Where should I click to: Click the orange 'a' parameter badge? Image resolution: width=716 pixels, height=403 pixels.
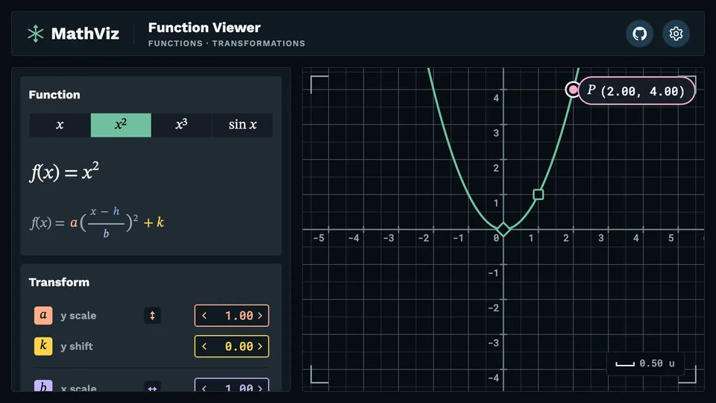coord(43,315)
